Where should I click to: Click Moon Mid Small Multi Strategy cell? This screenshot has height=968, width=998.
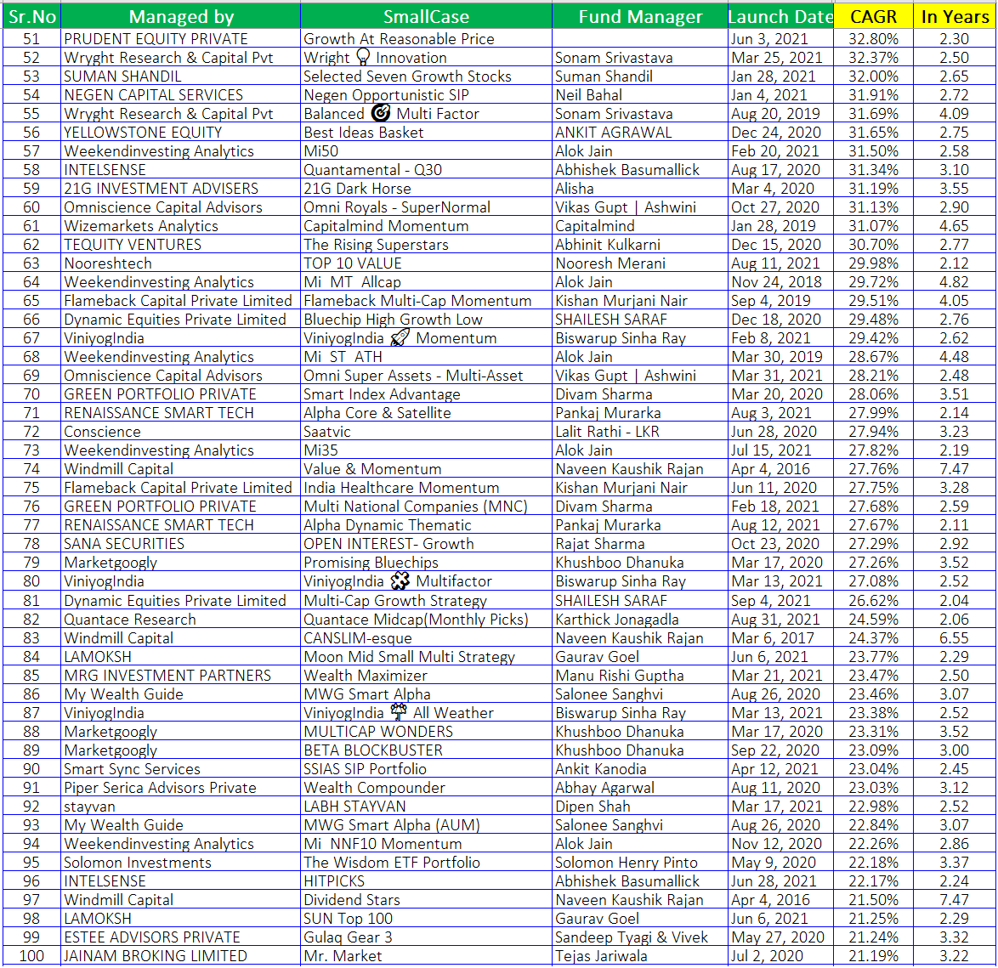(426, 657)
